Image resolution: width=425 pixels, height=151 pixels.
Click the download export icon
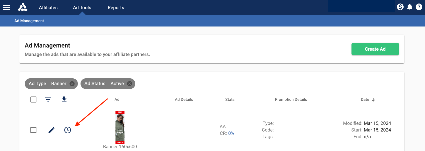(x=64, y=99)
